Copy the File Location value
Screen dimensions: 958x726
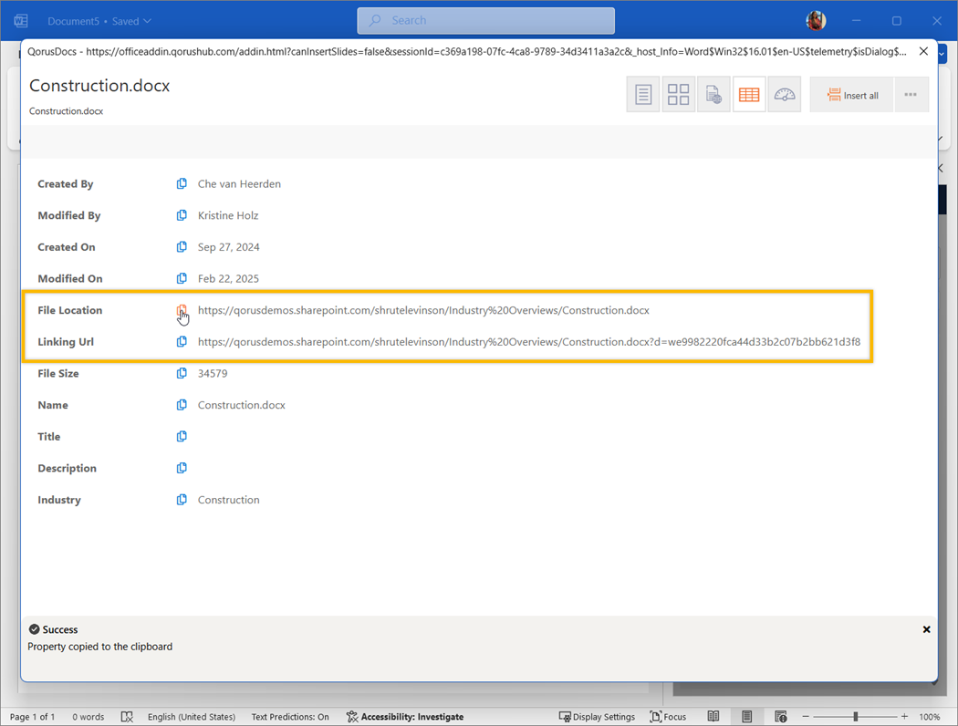click(x=182, y=311)
